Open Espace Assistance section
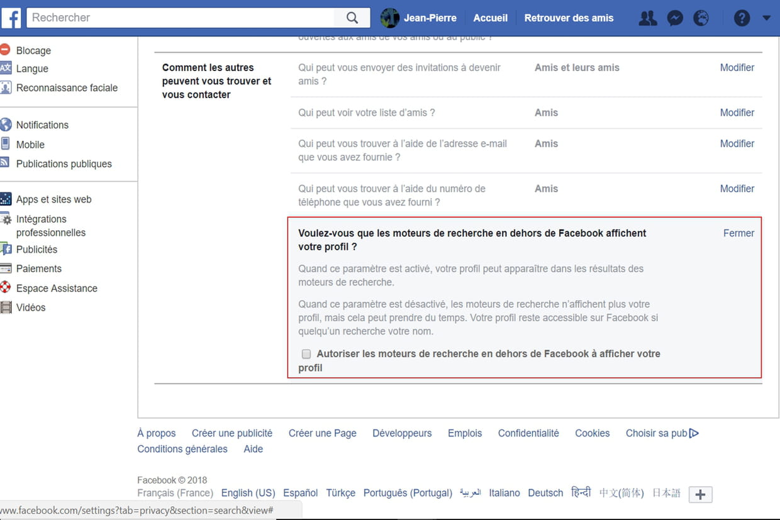 click(x=57, y=289)
